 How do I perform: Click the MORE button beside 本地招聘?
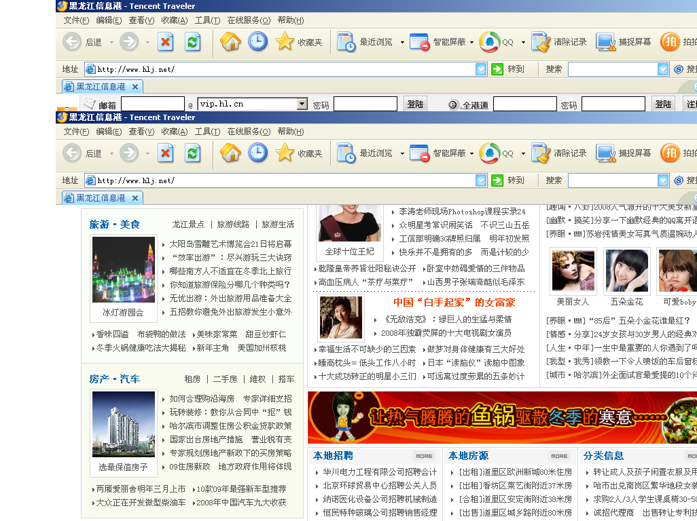[424, 456]
